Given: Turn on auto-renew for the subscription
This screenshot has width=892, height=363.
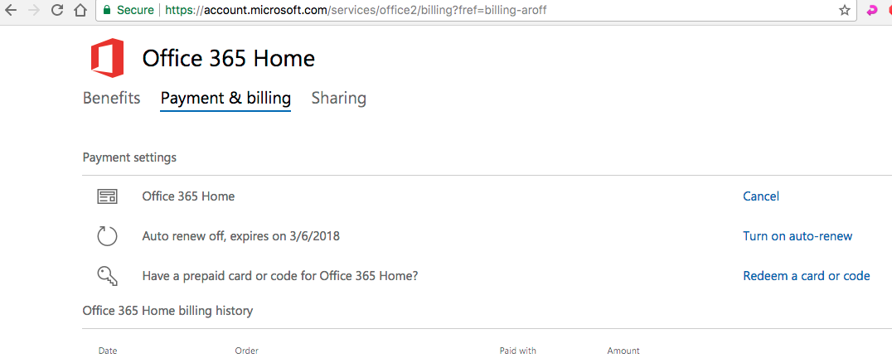Looking at the screenshot, I should click(x=797, y=236).
